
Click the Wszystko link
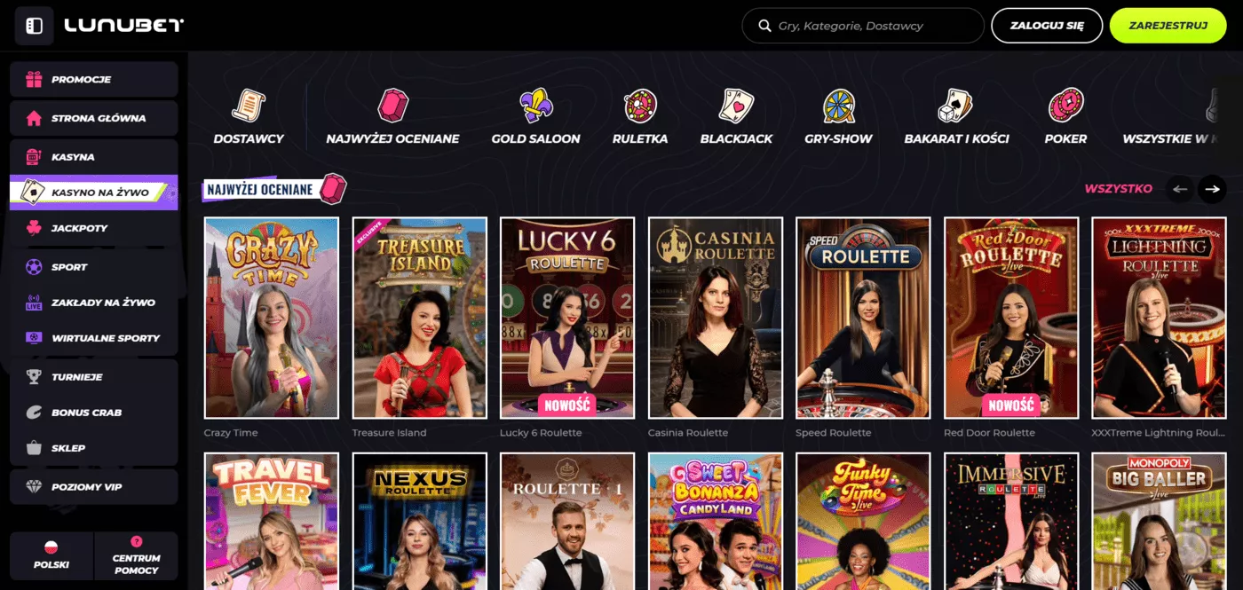1118,188
